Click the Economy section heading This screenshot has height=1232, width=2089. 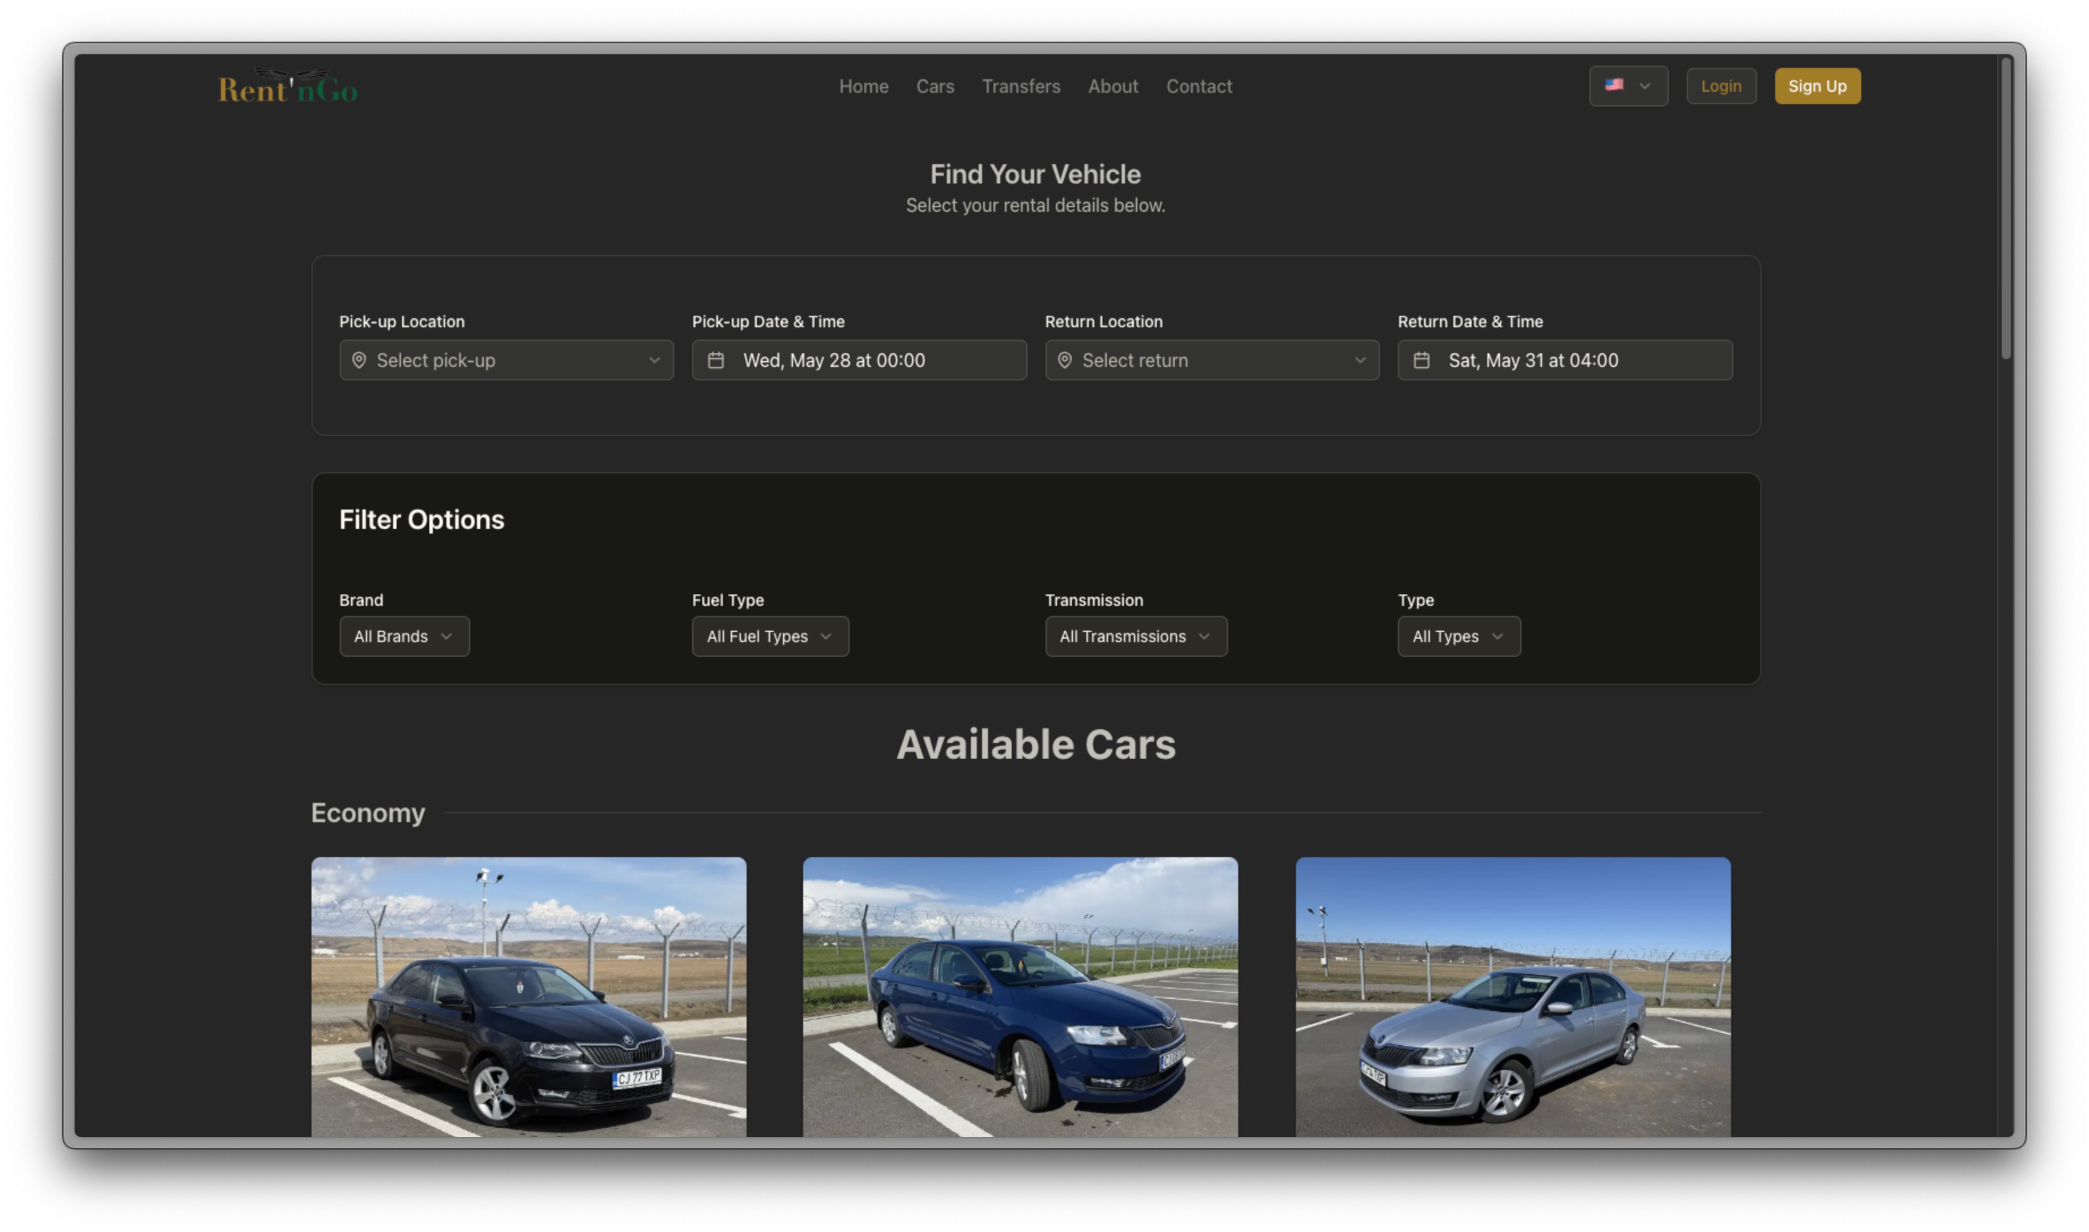click(368, 813)
